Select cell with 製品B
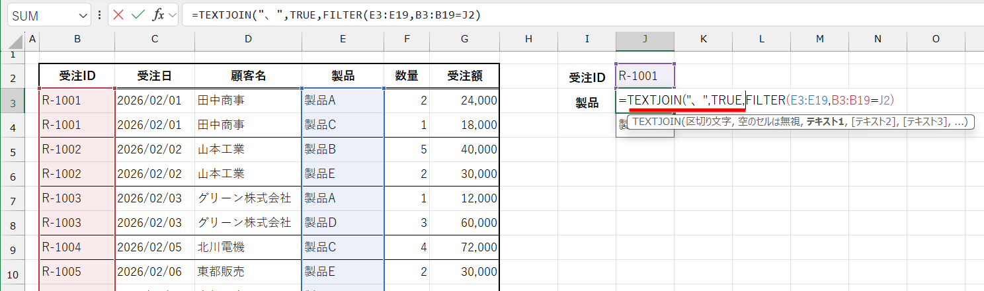Viewport: 984px width, 291px height. tap(343, 149)
